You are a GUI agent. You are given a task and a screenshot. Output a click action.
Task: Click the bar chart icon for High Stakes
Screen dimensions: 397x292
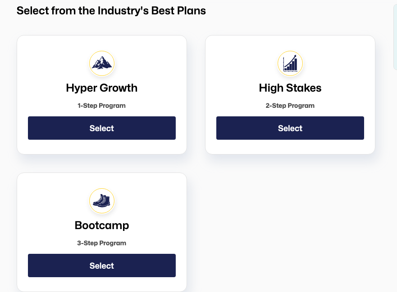[x=290, y=63]
